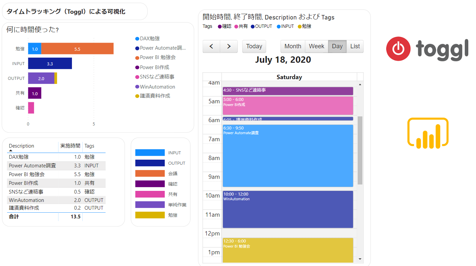Image resolution: width=476 pixels, height=266 pixels.
Task: Click the pink bar in the 確認 row
Action: 31,108
